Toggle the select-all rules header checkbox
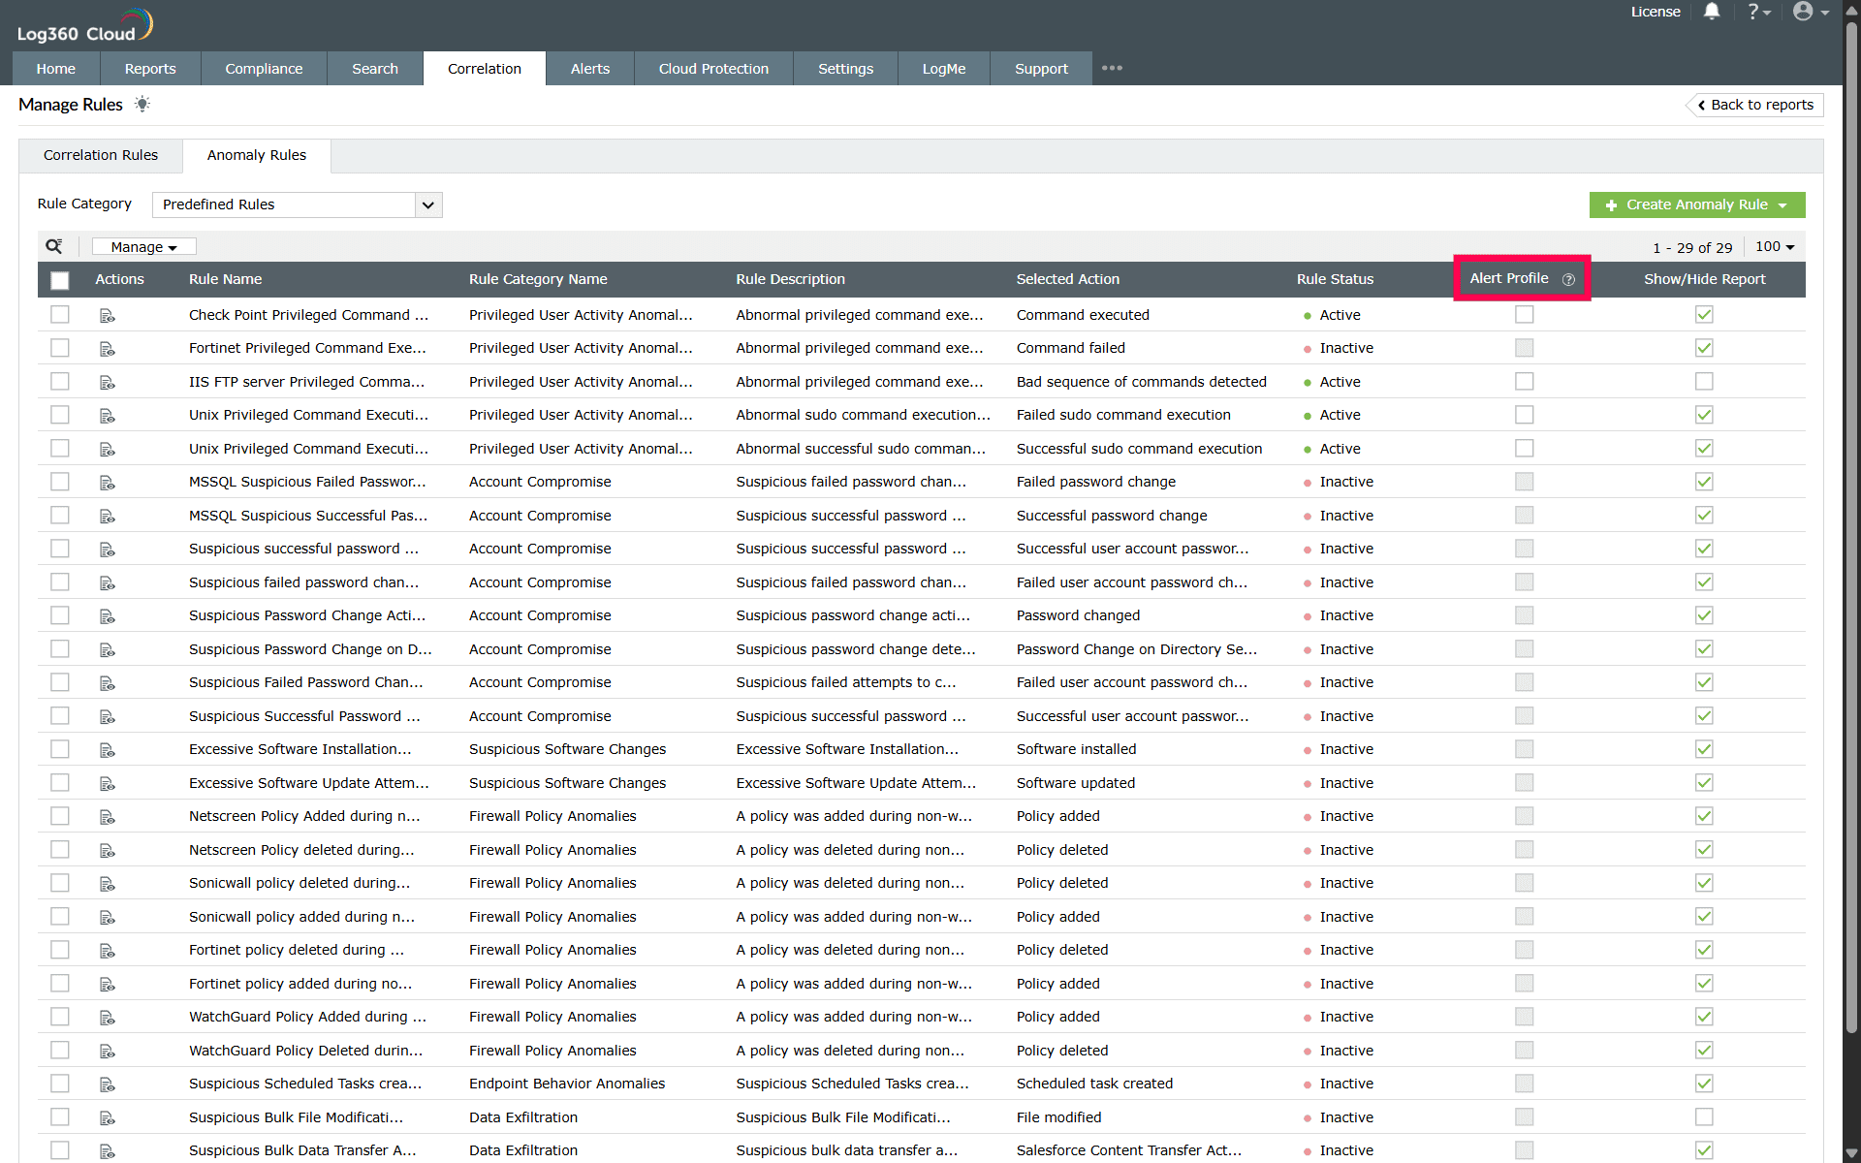The height and width of the screenshot is (1163, 1861). tap(60, 280)
